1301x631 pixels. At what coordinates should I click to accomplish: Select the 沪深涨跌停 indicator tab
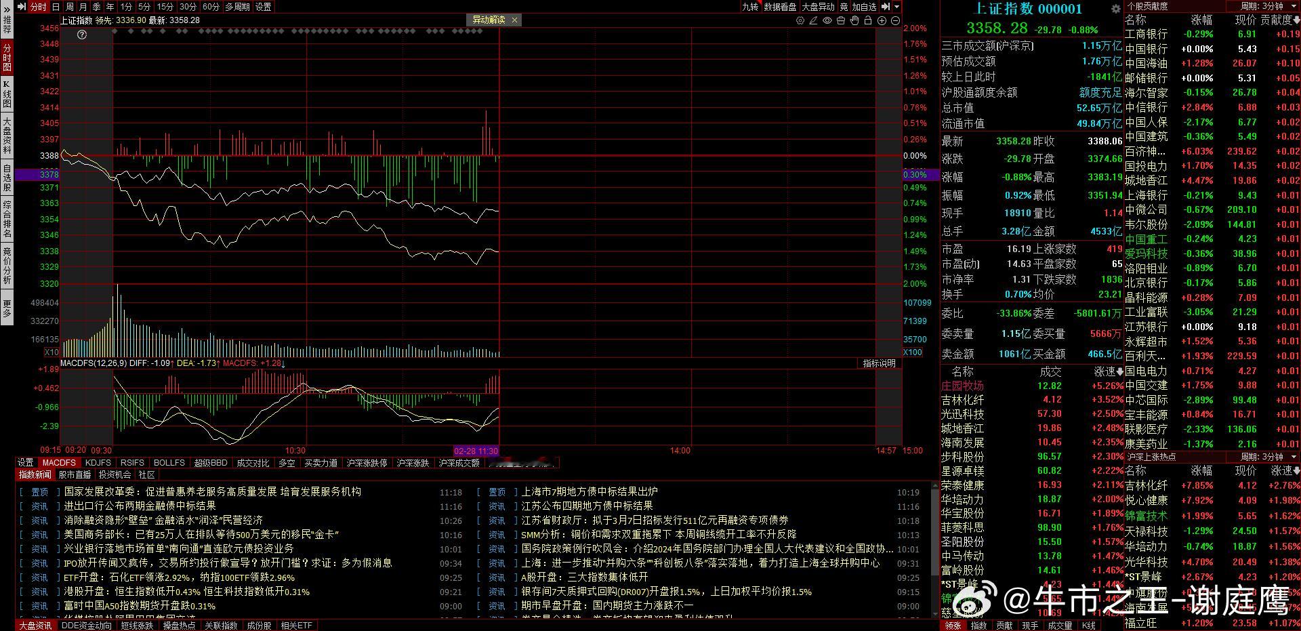tap(367, 463)
